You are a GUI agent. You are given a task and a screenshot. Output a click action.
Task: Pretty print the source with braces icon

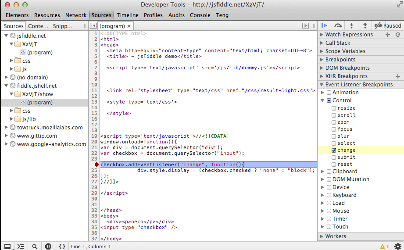pos(62,246)
